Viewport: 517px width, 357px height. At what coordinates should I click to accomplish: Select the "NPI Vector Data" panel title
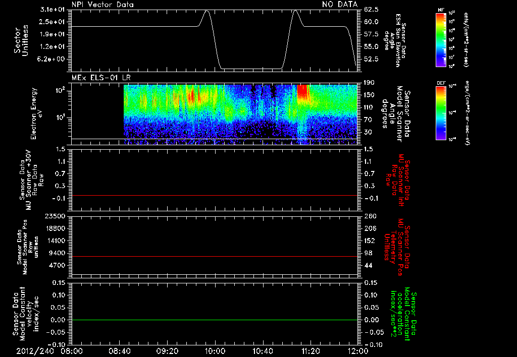coord(102,5)
